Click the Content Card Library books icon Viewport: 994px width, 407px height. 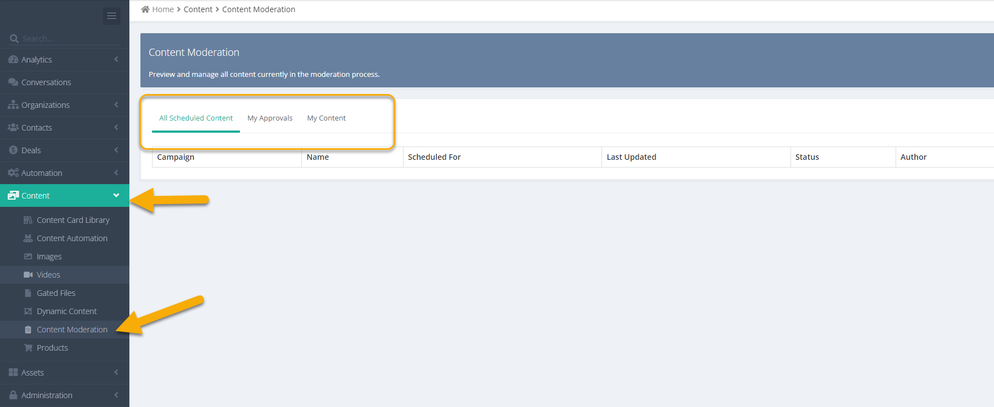tap(28, 220)
